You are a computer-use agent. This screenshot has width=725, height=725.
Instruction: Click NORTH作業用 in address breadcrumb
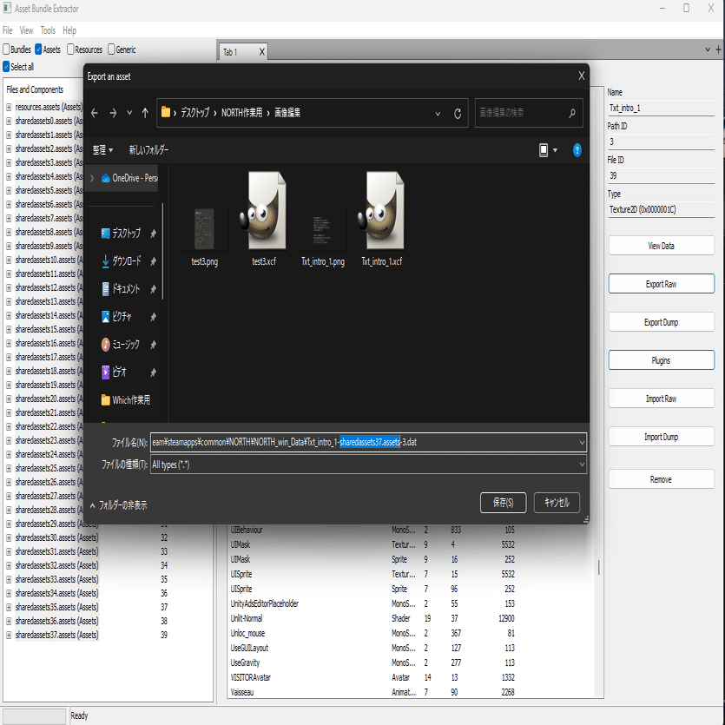click(x=242, y=113)
